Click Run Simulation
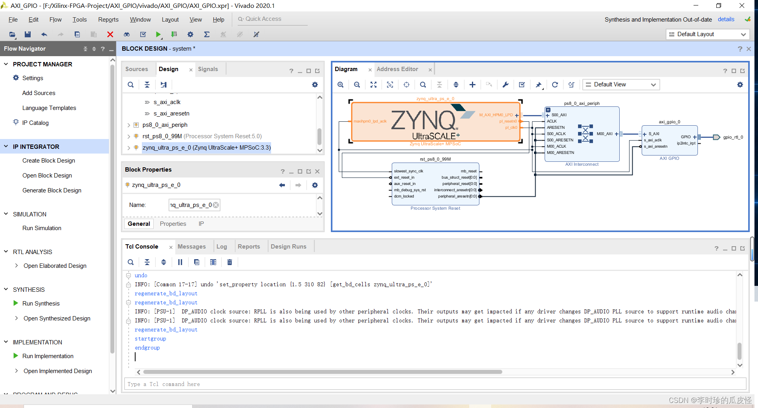 pos(42,228)
